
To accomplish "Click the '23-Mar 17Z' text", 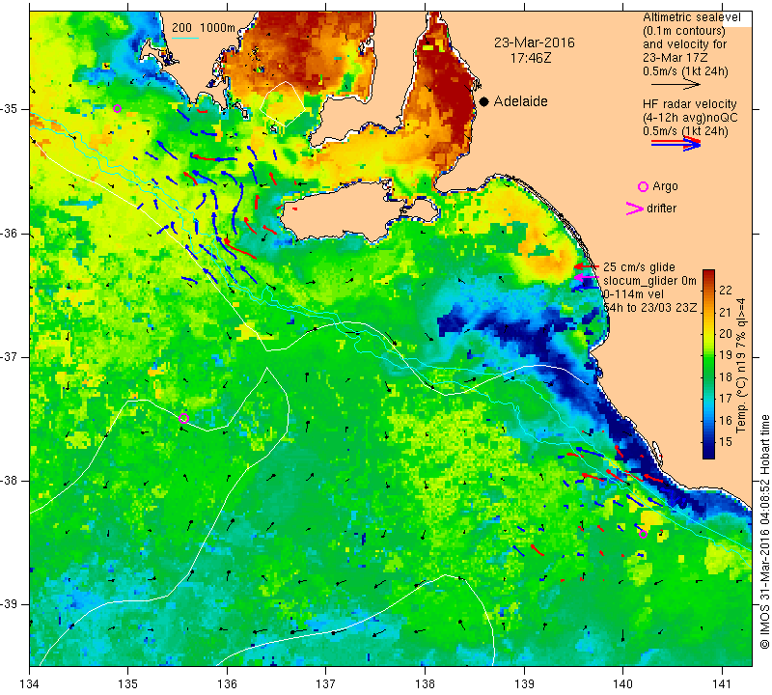I will pyautogui.click(x=675, y=58).
